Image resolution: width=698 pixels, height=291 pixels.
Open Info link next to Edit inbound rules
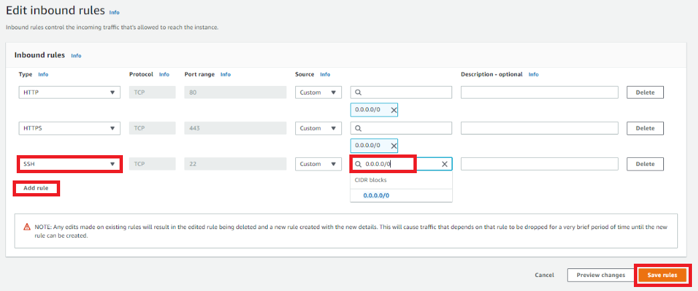click(114, 13)
